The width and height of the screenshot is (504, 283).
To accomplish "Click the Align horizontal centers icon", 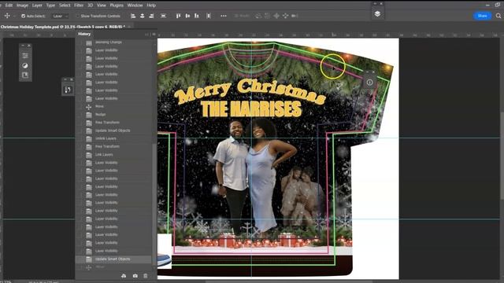I will 142,16.
